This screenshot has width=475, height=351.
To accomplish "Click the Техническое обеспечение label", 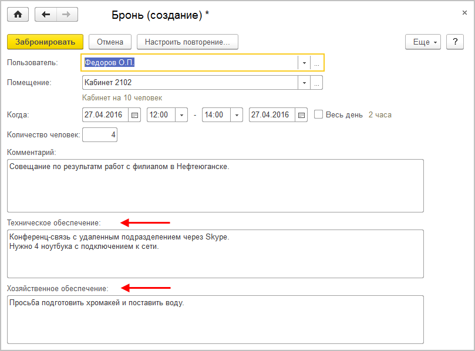I will [x=54, y=223].
